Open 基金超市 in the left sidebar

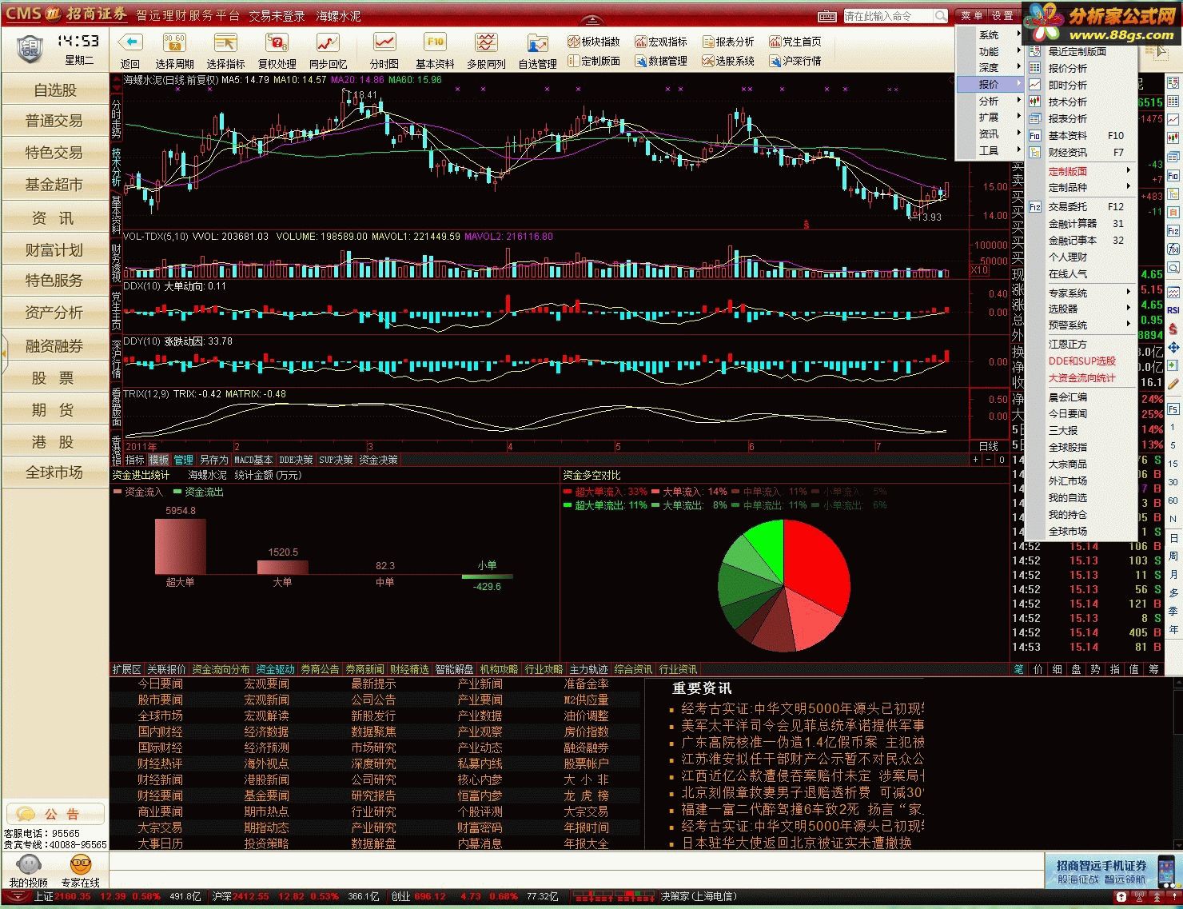point(55,185)
